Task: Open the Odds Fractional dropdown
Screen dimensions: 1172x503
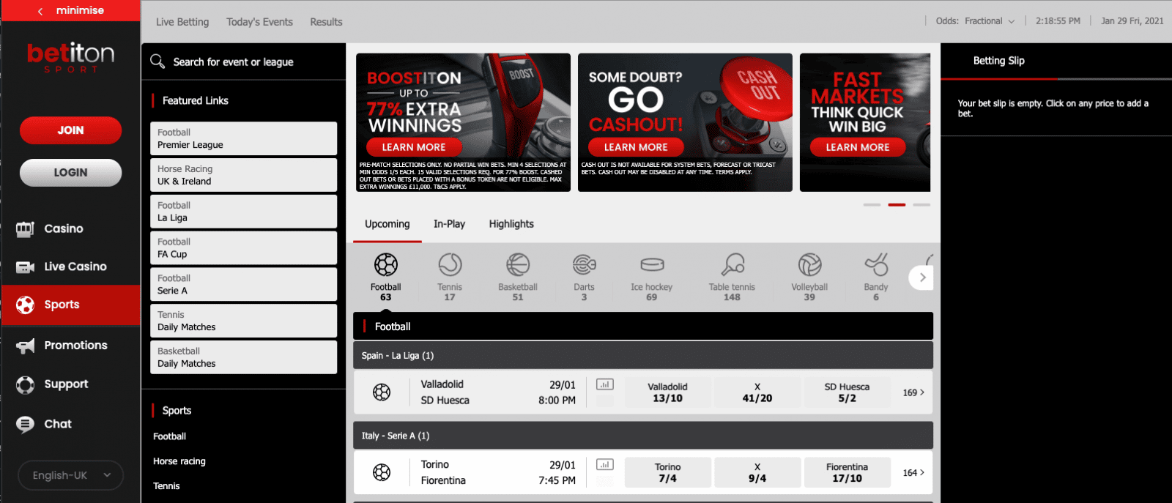Action: [975, 21]
